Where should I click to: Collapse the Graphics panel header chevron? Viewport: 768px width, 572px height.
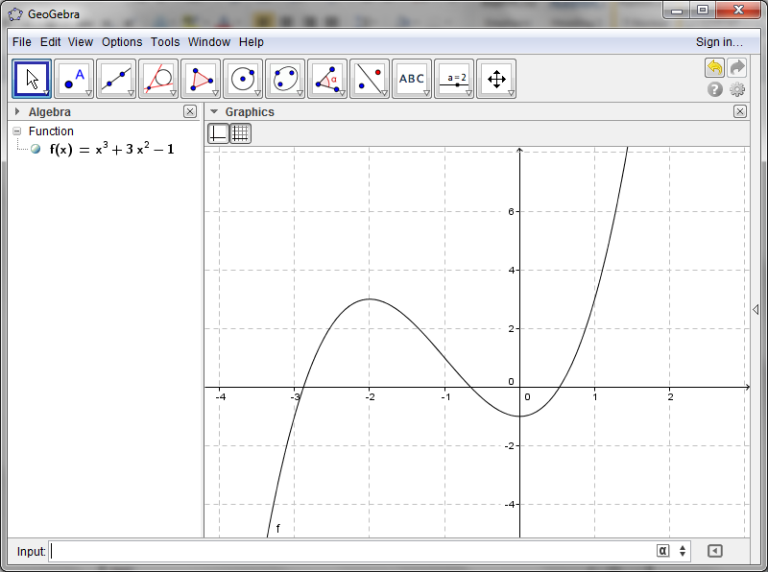[214, 111]
